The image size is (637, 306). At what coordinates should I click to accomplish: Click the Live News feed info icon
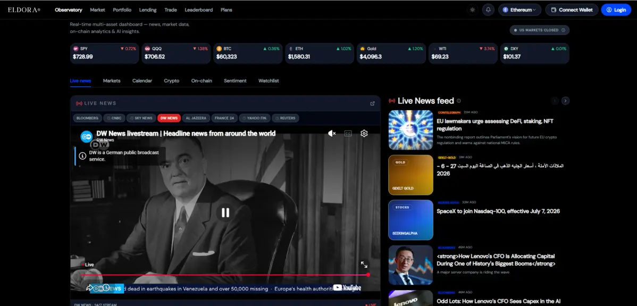coord(459,101)
